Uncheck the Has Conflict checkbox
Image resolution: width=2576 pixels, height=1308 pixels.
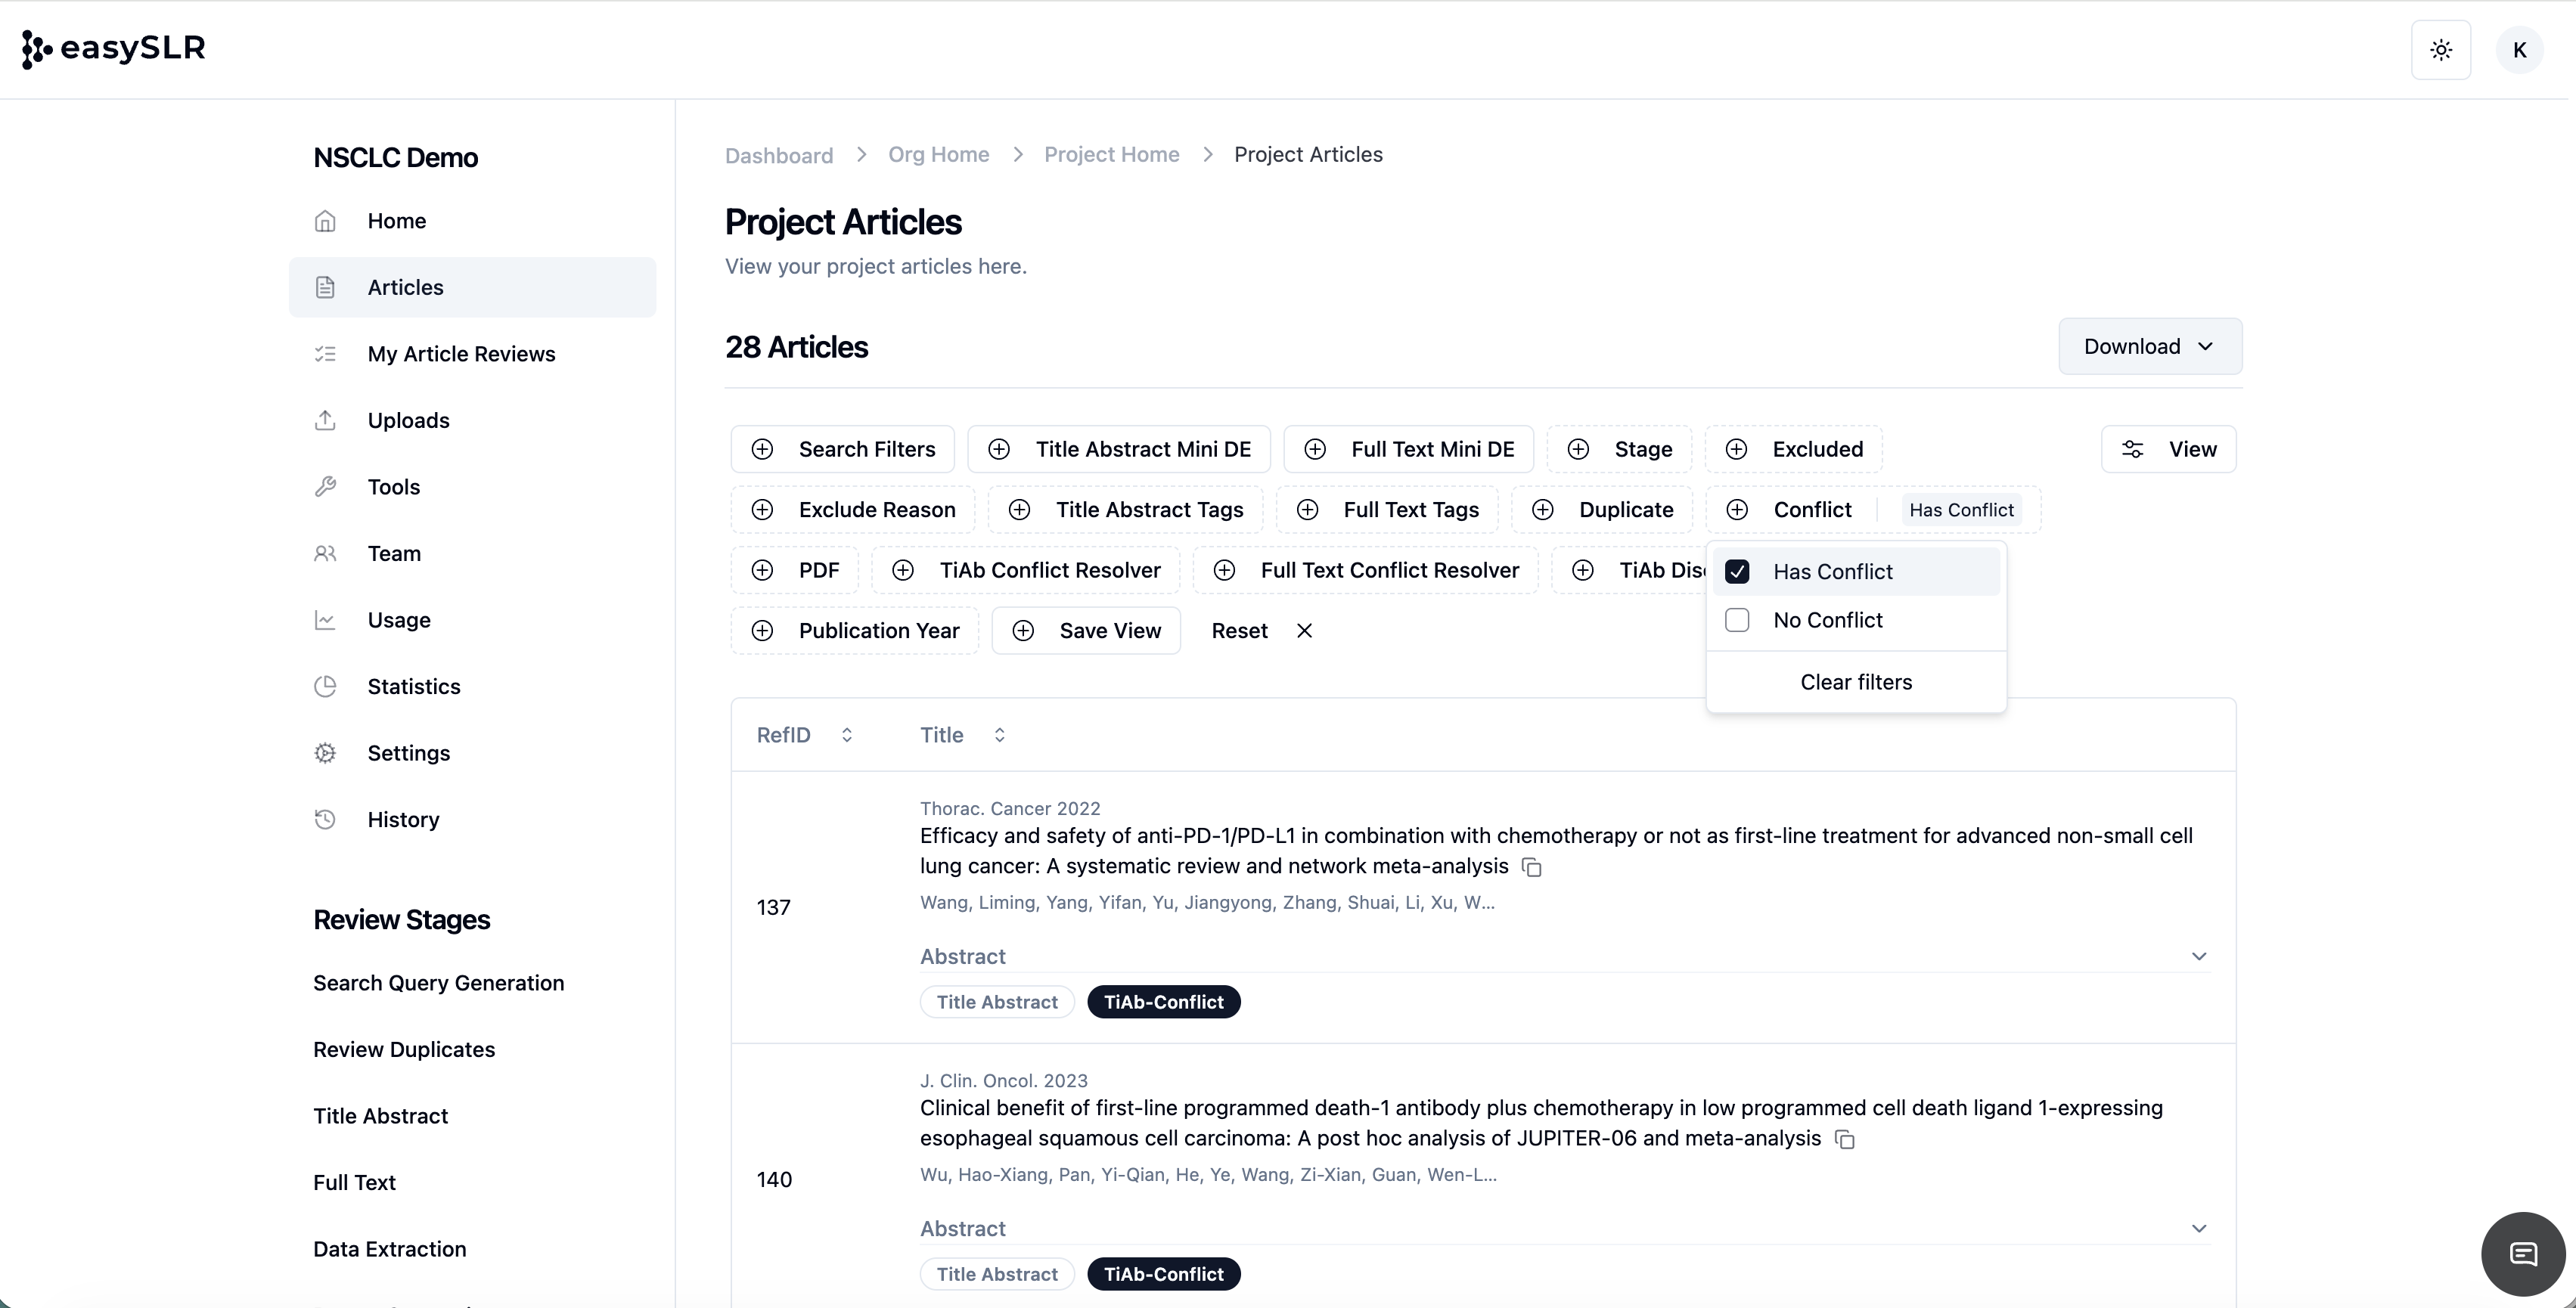click(x=1737, y=572)
